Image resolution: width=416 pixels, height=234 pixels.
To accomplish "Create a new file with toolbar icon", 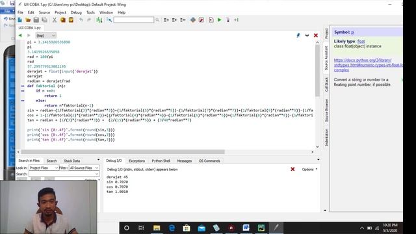I will click(x=20, y=20).
